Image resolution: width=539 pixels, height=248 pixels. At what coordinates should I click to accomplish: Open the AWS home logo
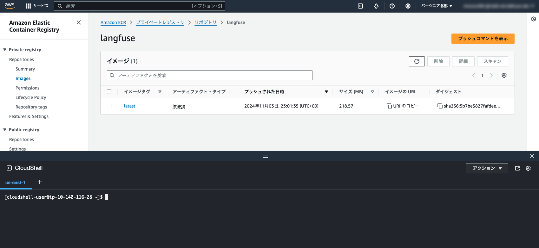click(10, 6)
